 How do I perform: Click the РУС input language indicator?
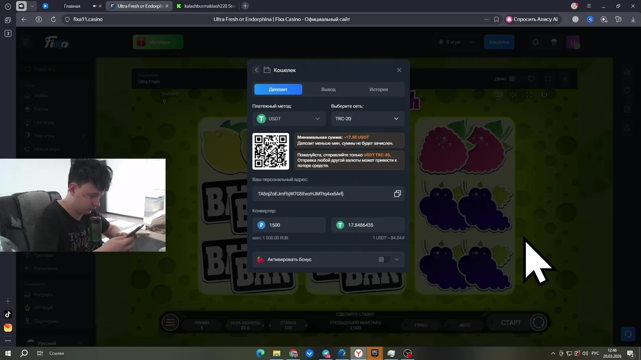(595, 353)
